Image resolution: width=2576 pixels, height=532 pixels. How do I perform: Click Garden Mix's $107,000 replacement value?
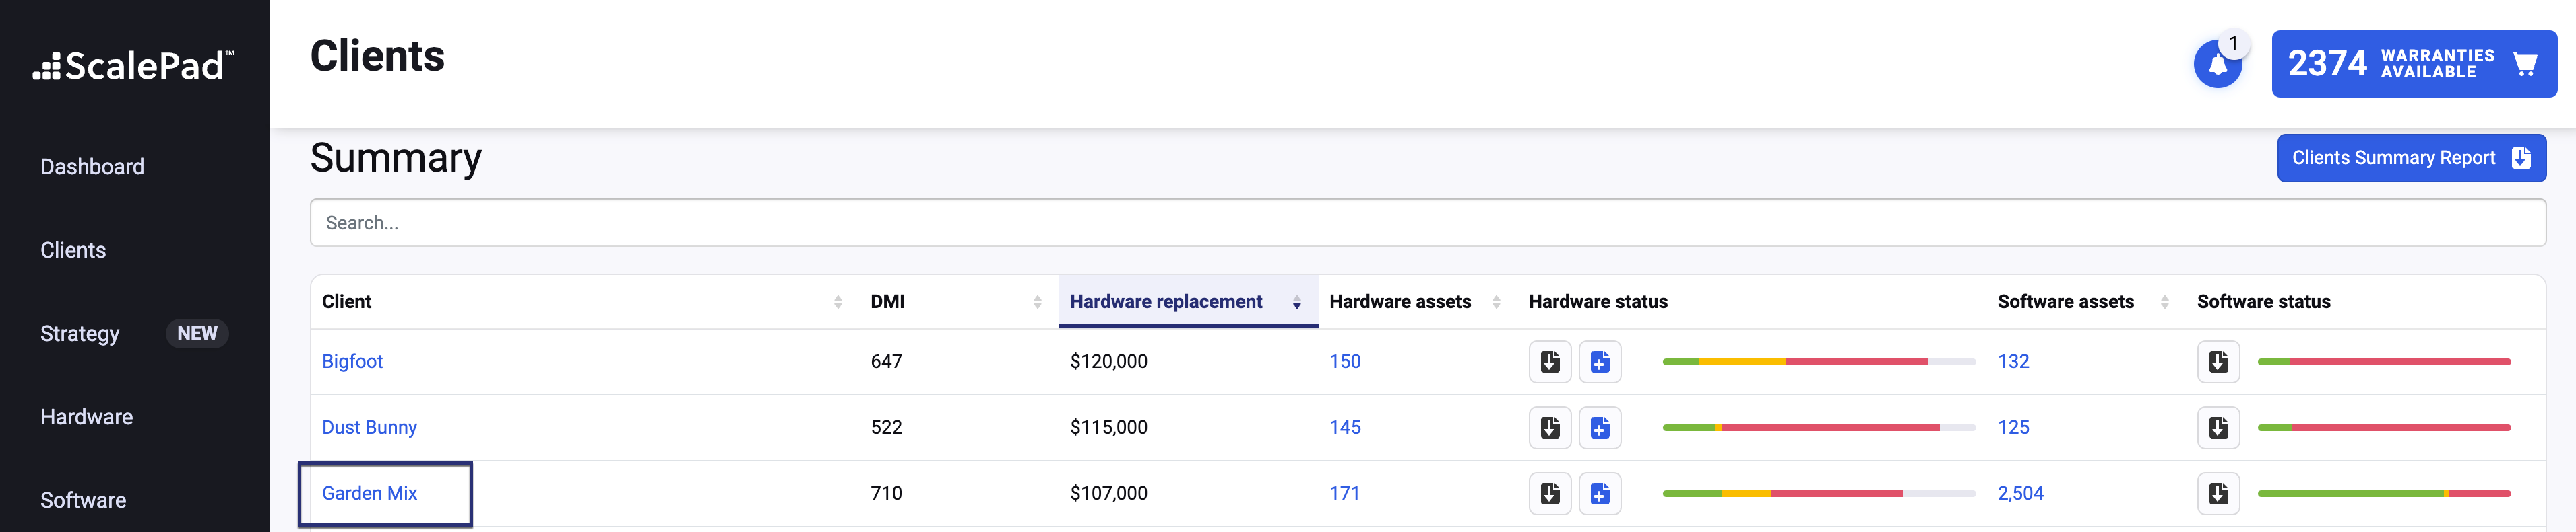1108,493
